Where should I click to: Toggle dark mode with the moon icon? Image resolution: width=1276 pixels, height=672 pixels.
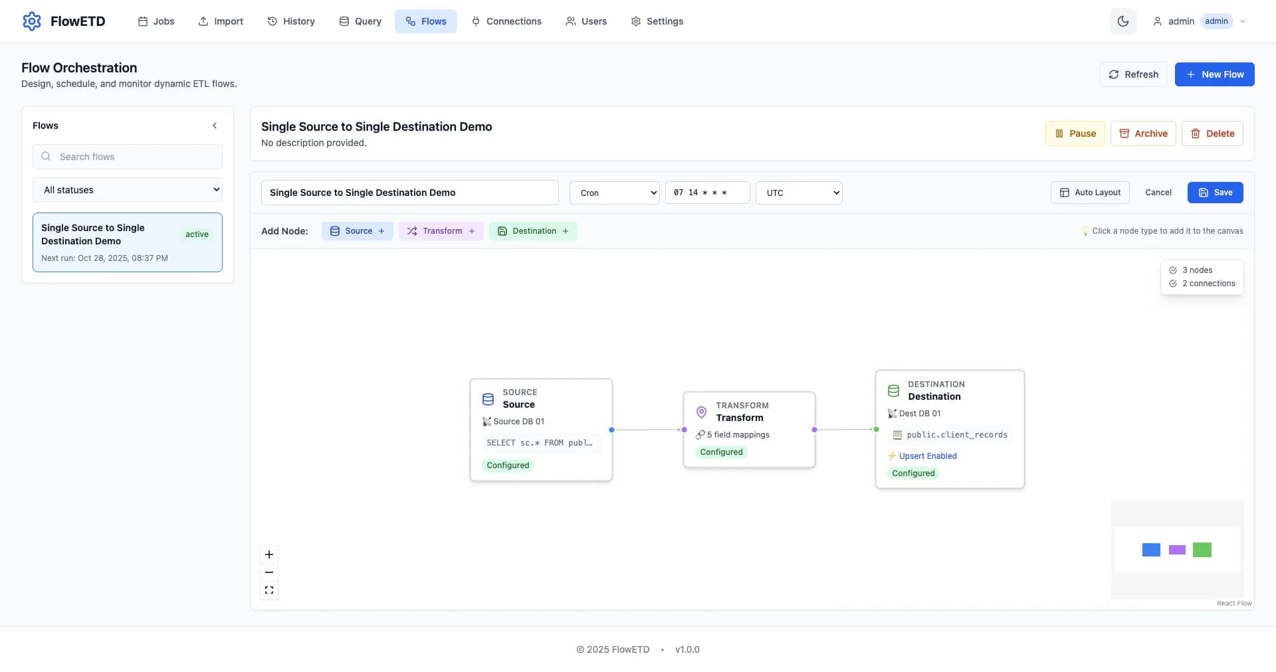coord(1123,21)
